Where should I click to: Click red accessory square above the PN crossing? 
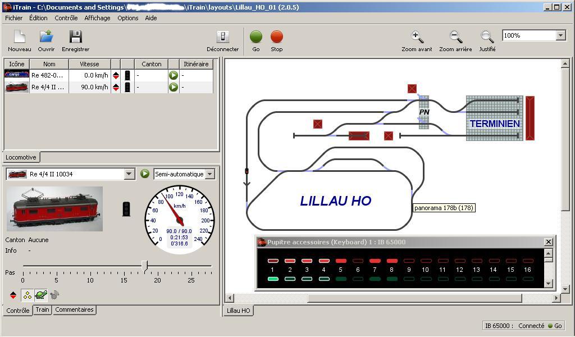coord(412,89)
